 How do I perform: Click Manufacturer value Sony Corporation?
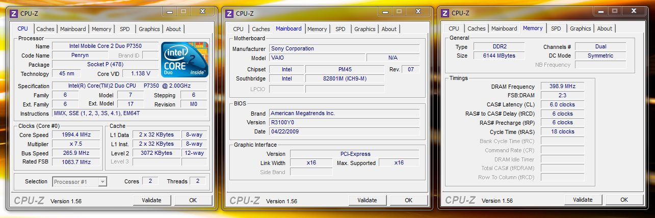(x=344, y=48)
